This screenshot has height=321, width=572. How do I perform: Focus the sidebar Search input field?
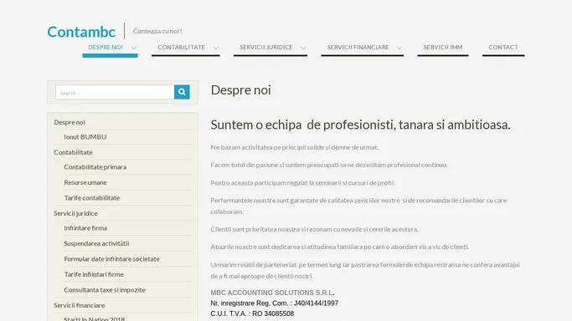[115, 92]
